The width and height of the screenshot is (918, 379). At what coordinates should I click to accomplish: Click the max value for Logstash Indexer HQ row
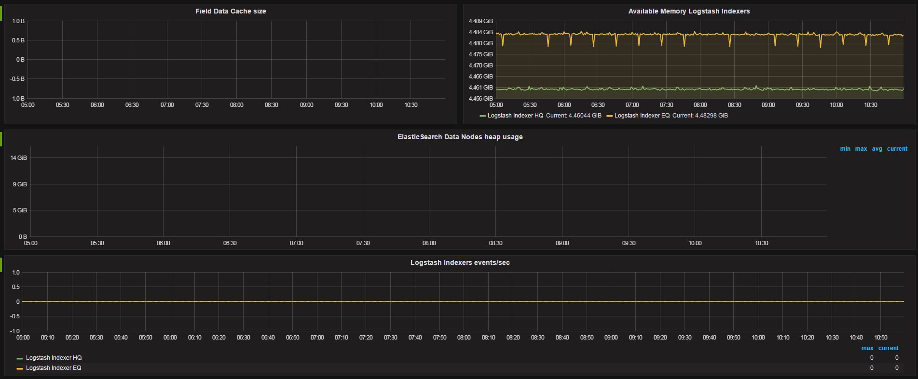pyautogui.click(x=872, y=358)
